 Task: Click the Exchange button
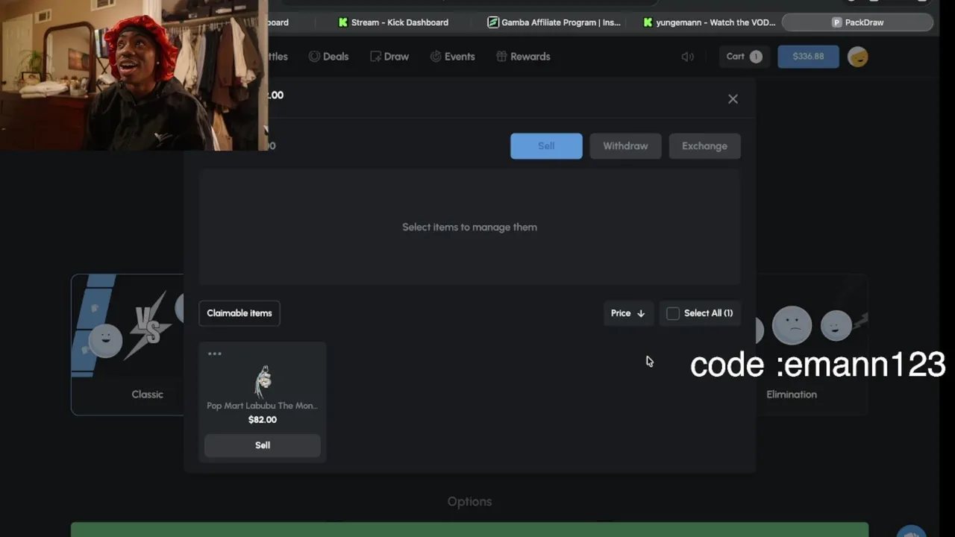(x=704, y=146)
